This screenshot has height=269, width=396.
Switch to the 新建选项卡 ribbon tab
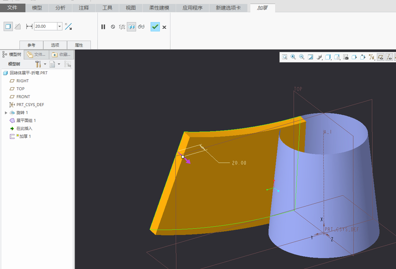click(x=228, y=8)
